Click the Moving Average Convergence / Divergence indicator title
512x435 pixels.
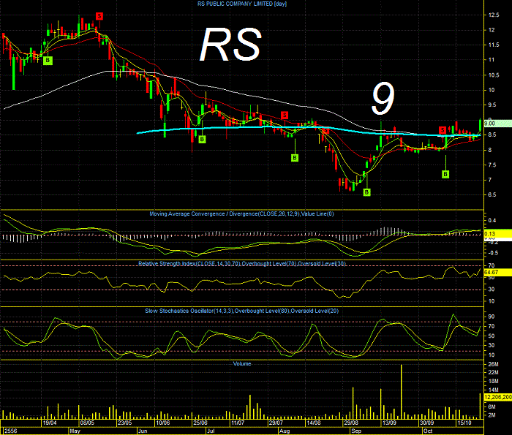tap(241, 213)
